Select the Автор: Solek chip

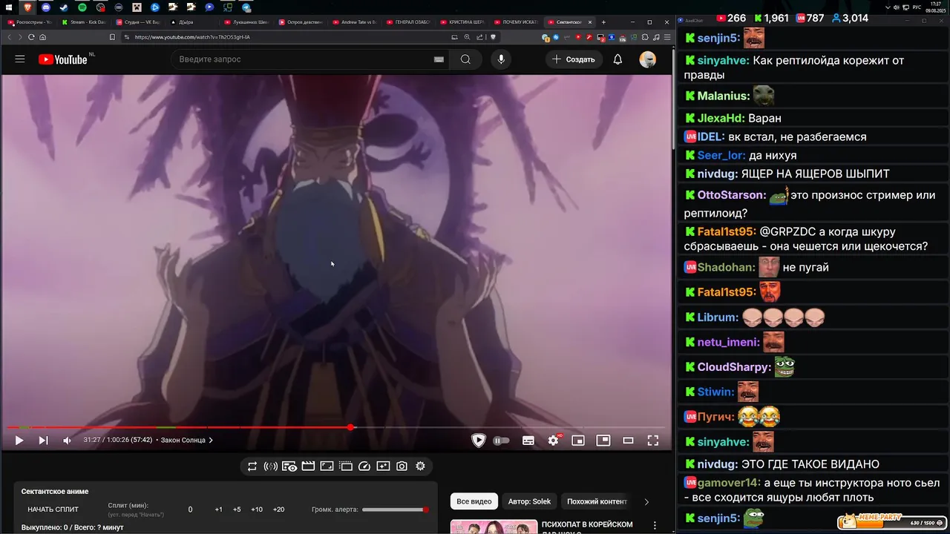pyautogui.click(x=529, y=502)
